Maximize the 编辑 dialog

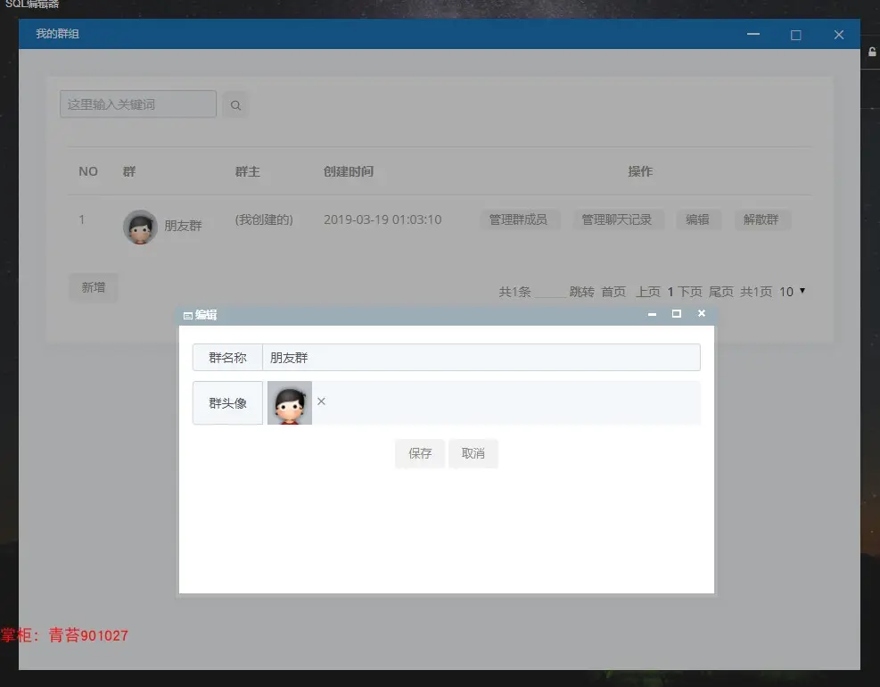[677, 313]
